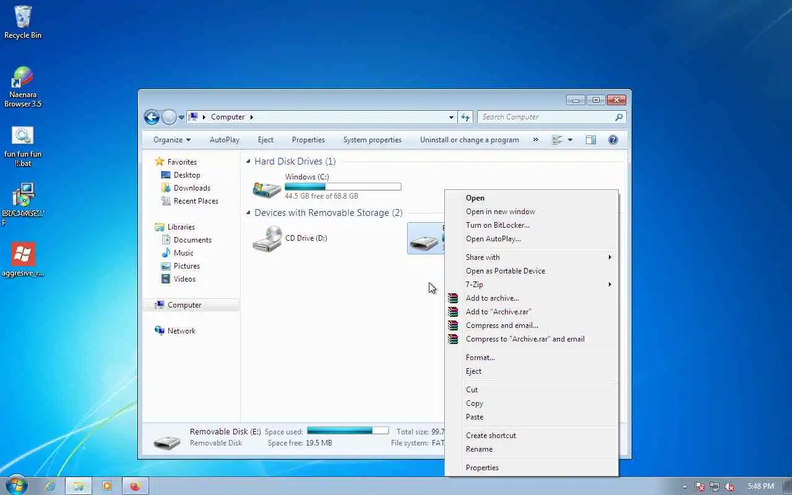Viewport: 792px width, 495px height.
Task: Open the media player taskbar icon
Action: point(107,486)
